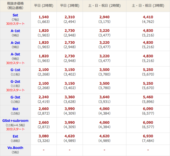Open the Sst studio link

point(15,15)
